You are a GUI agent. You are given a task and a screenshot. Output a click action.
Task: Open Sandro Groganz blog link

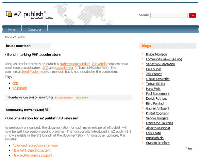pos(157,118)
